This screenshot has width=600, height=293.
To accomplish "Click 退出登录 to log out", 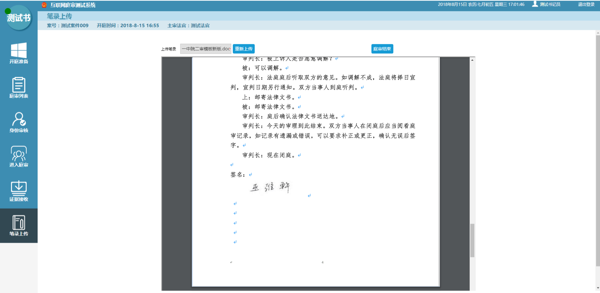I will 586,5.
